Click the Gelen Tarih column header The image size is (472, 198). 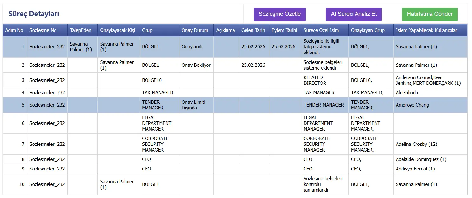tap(253, 30)
